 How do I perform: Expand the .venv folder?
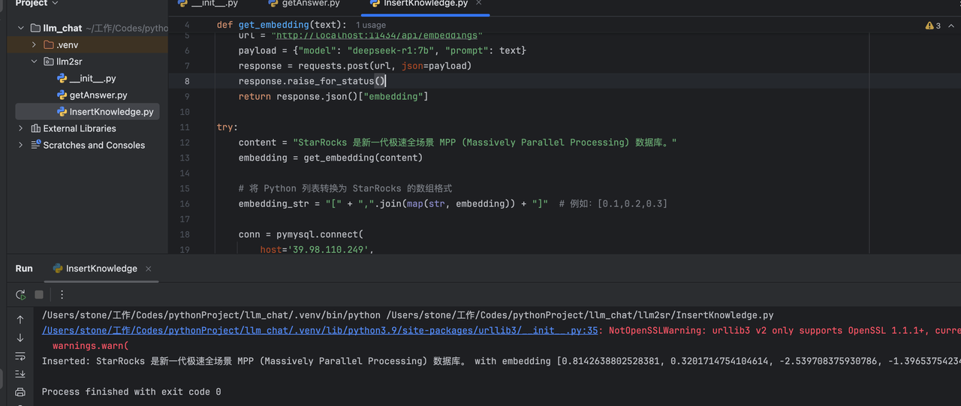[35, 45]
